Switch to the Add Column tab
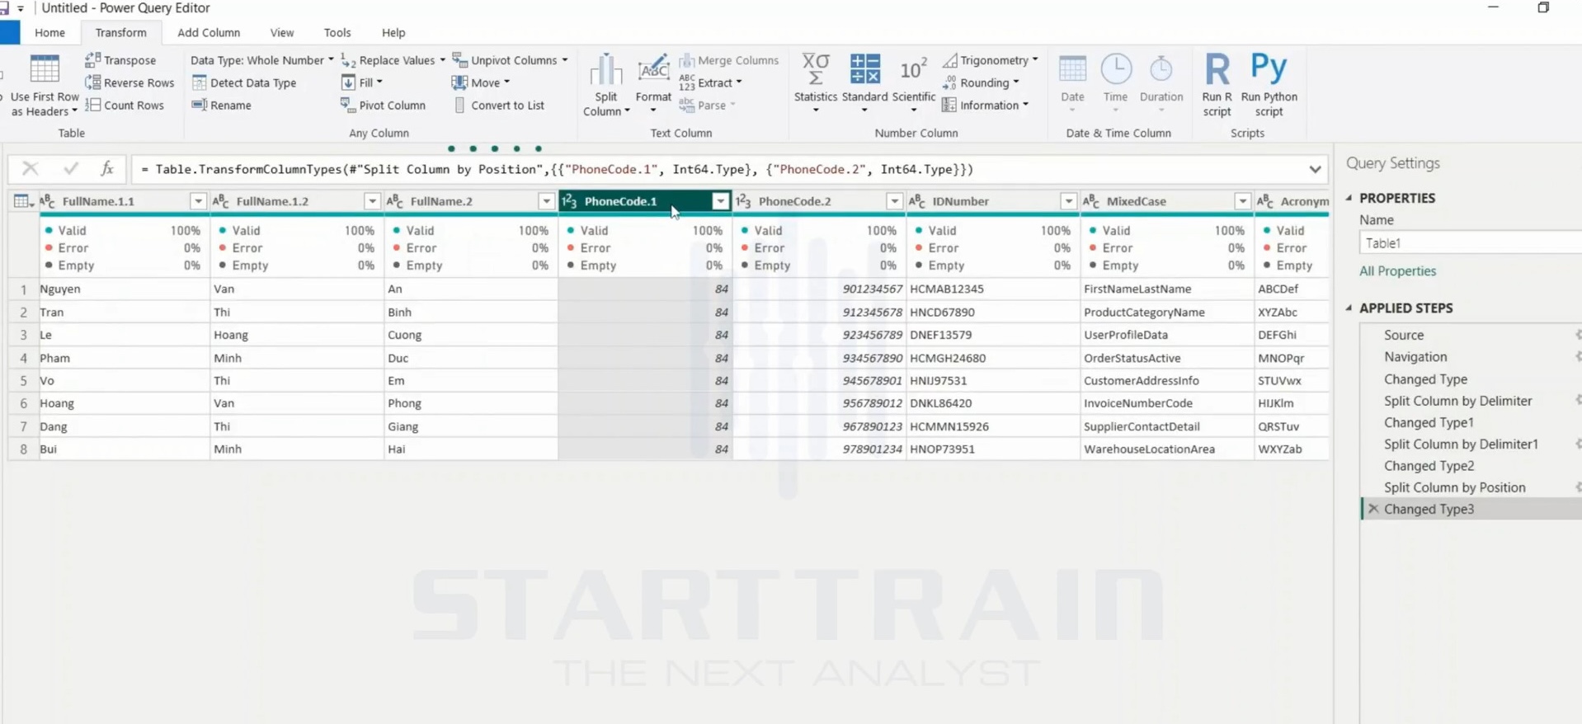 coord(209,33)
